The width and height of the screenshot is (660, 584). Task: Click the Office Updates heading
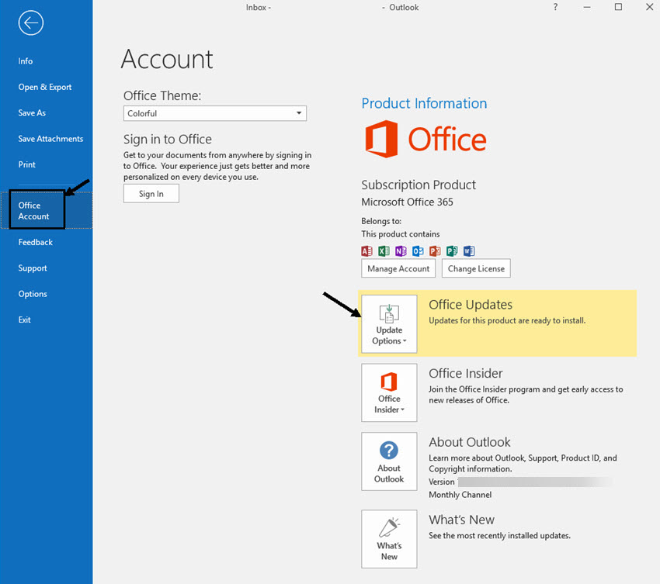471,304
